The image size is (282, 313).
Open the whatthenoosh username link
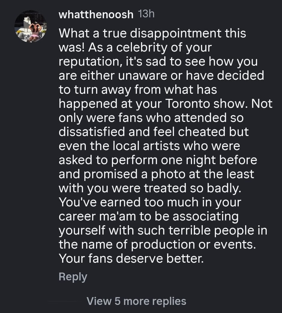[x=96, y=15]
